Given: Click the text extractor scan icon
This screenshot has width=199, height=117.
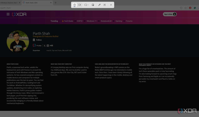Looking at the screenshot, I should [x=105, y=5].
